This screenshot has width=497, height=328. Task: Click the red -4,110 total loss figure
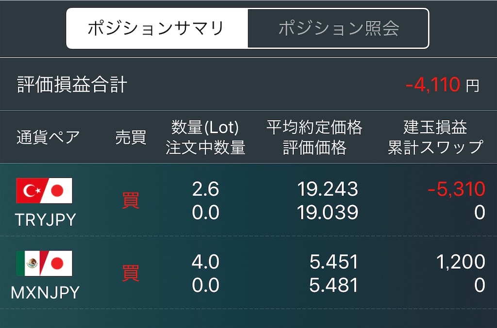coord(434,84)
